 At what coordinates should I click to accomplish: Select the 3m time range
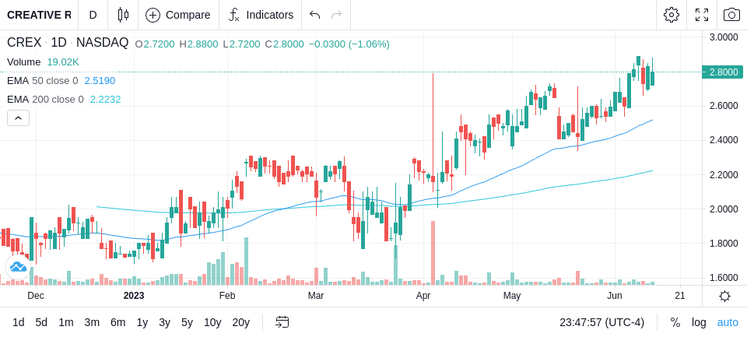(x=92, y=322)
